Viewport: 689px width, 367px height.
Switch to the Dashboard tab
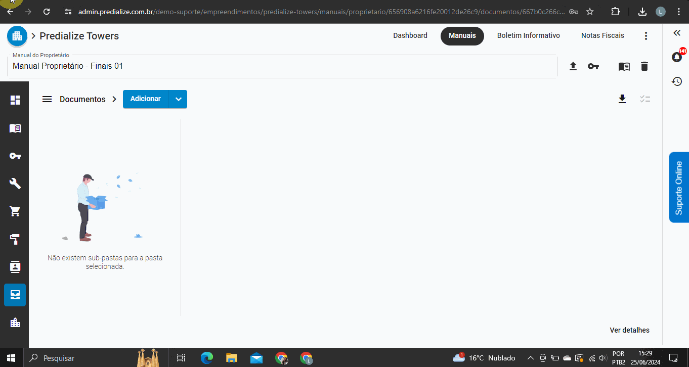tap(410, 36)
